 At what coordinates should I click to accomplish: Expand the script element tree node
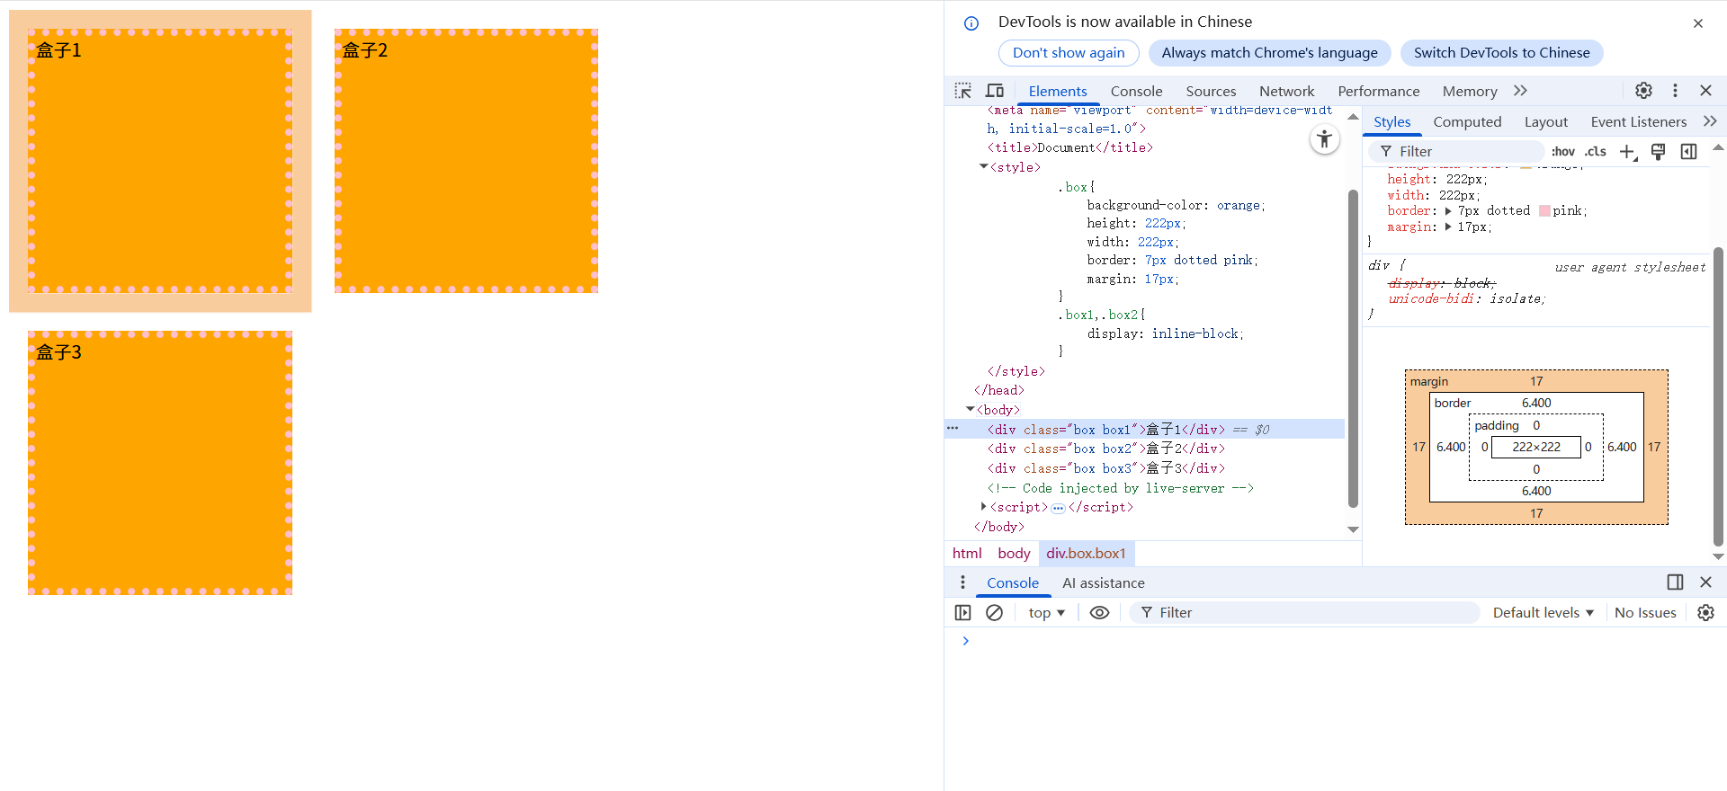coord(983,508)
